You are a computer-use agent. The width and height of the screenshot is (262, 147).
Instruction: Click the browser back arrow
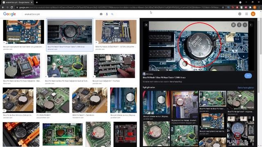click(3, 7)
